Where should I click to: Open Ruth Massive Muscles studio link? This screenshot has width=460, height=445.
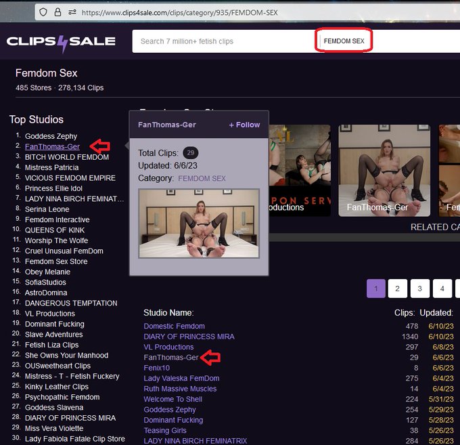tap(180, 389)
